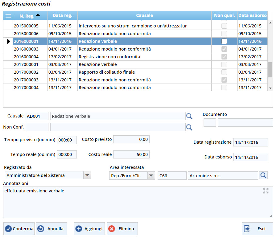Click the Area interessata search magnifier button

coord(263,175)
